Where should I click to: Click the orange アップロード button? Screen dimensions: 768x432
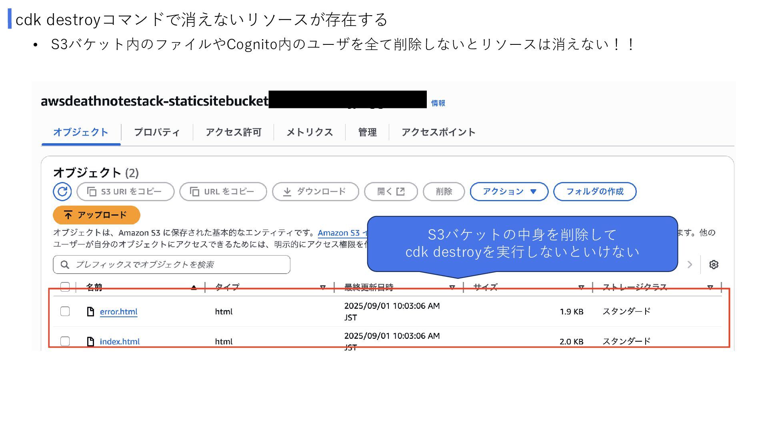(96, 215)
